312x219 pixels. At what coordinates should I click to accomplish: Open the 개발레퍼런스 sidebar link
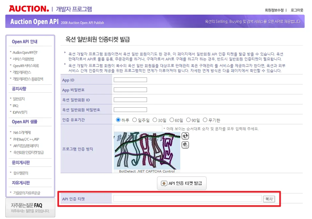[22, 72]
